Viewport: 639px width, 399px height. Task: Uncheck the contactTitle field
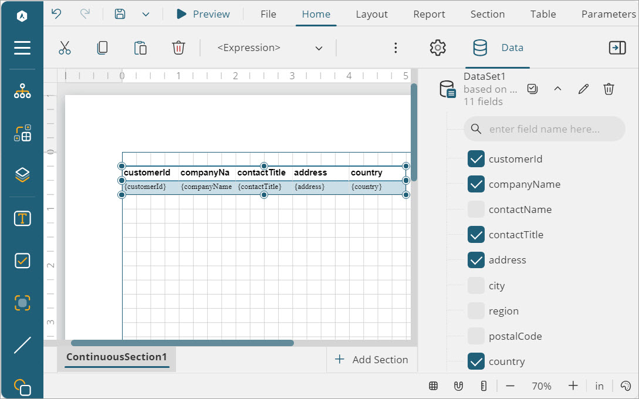[x=476, y=235]
